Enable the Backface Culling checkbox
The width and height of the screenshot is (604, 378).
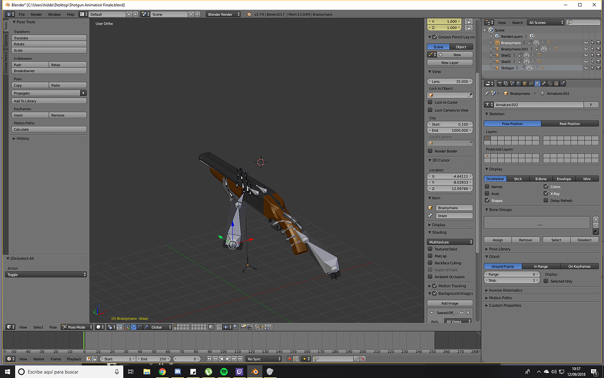[x=430, y=263]
